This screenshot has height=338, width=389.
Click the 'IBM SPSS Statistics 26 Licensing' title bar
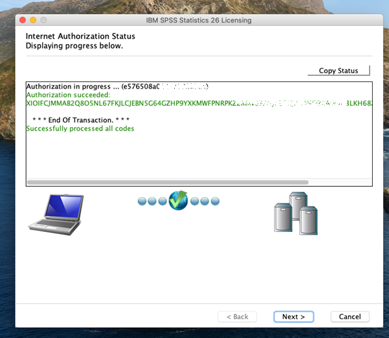pyautogui.click(x=199, y=20)
